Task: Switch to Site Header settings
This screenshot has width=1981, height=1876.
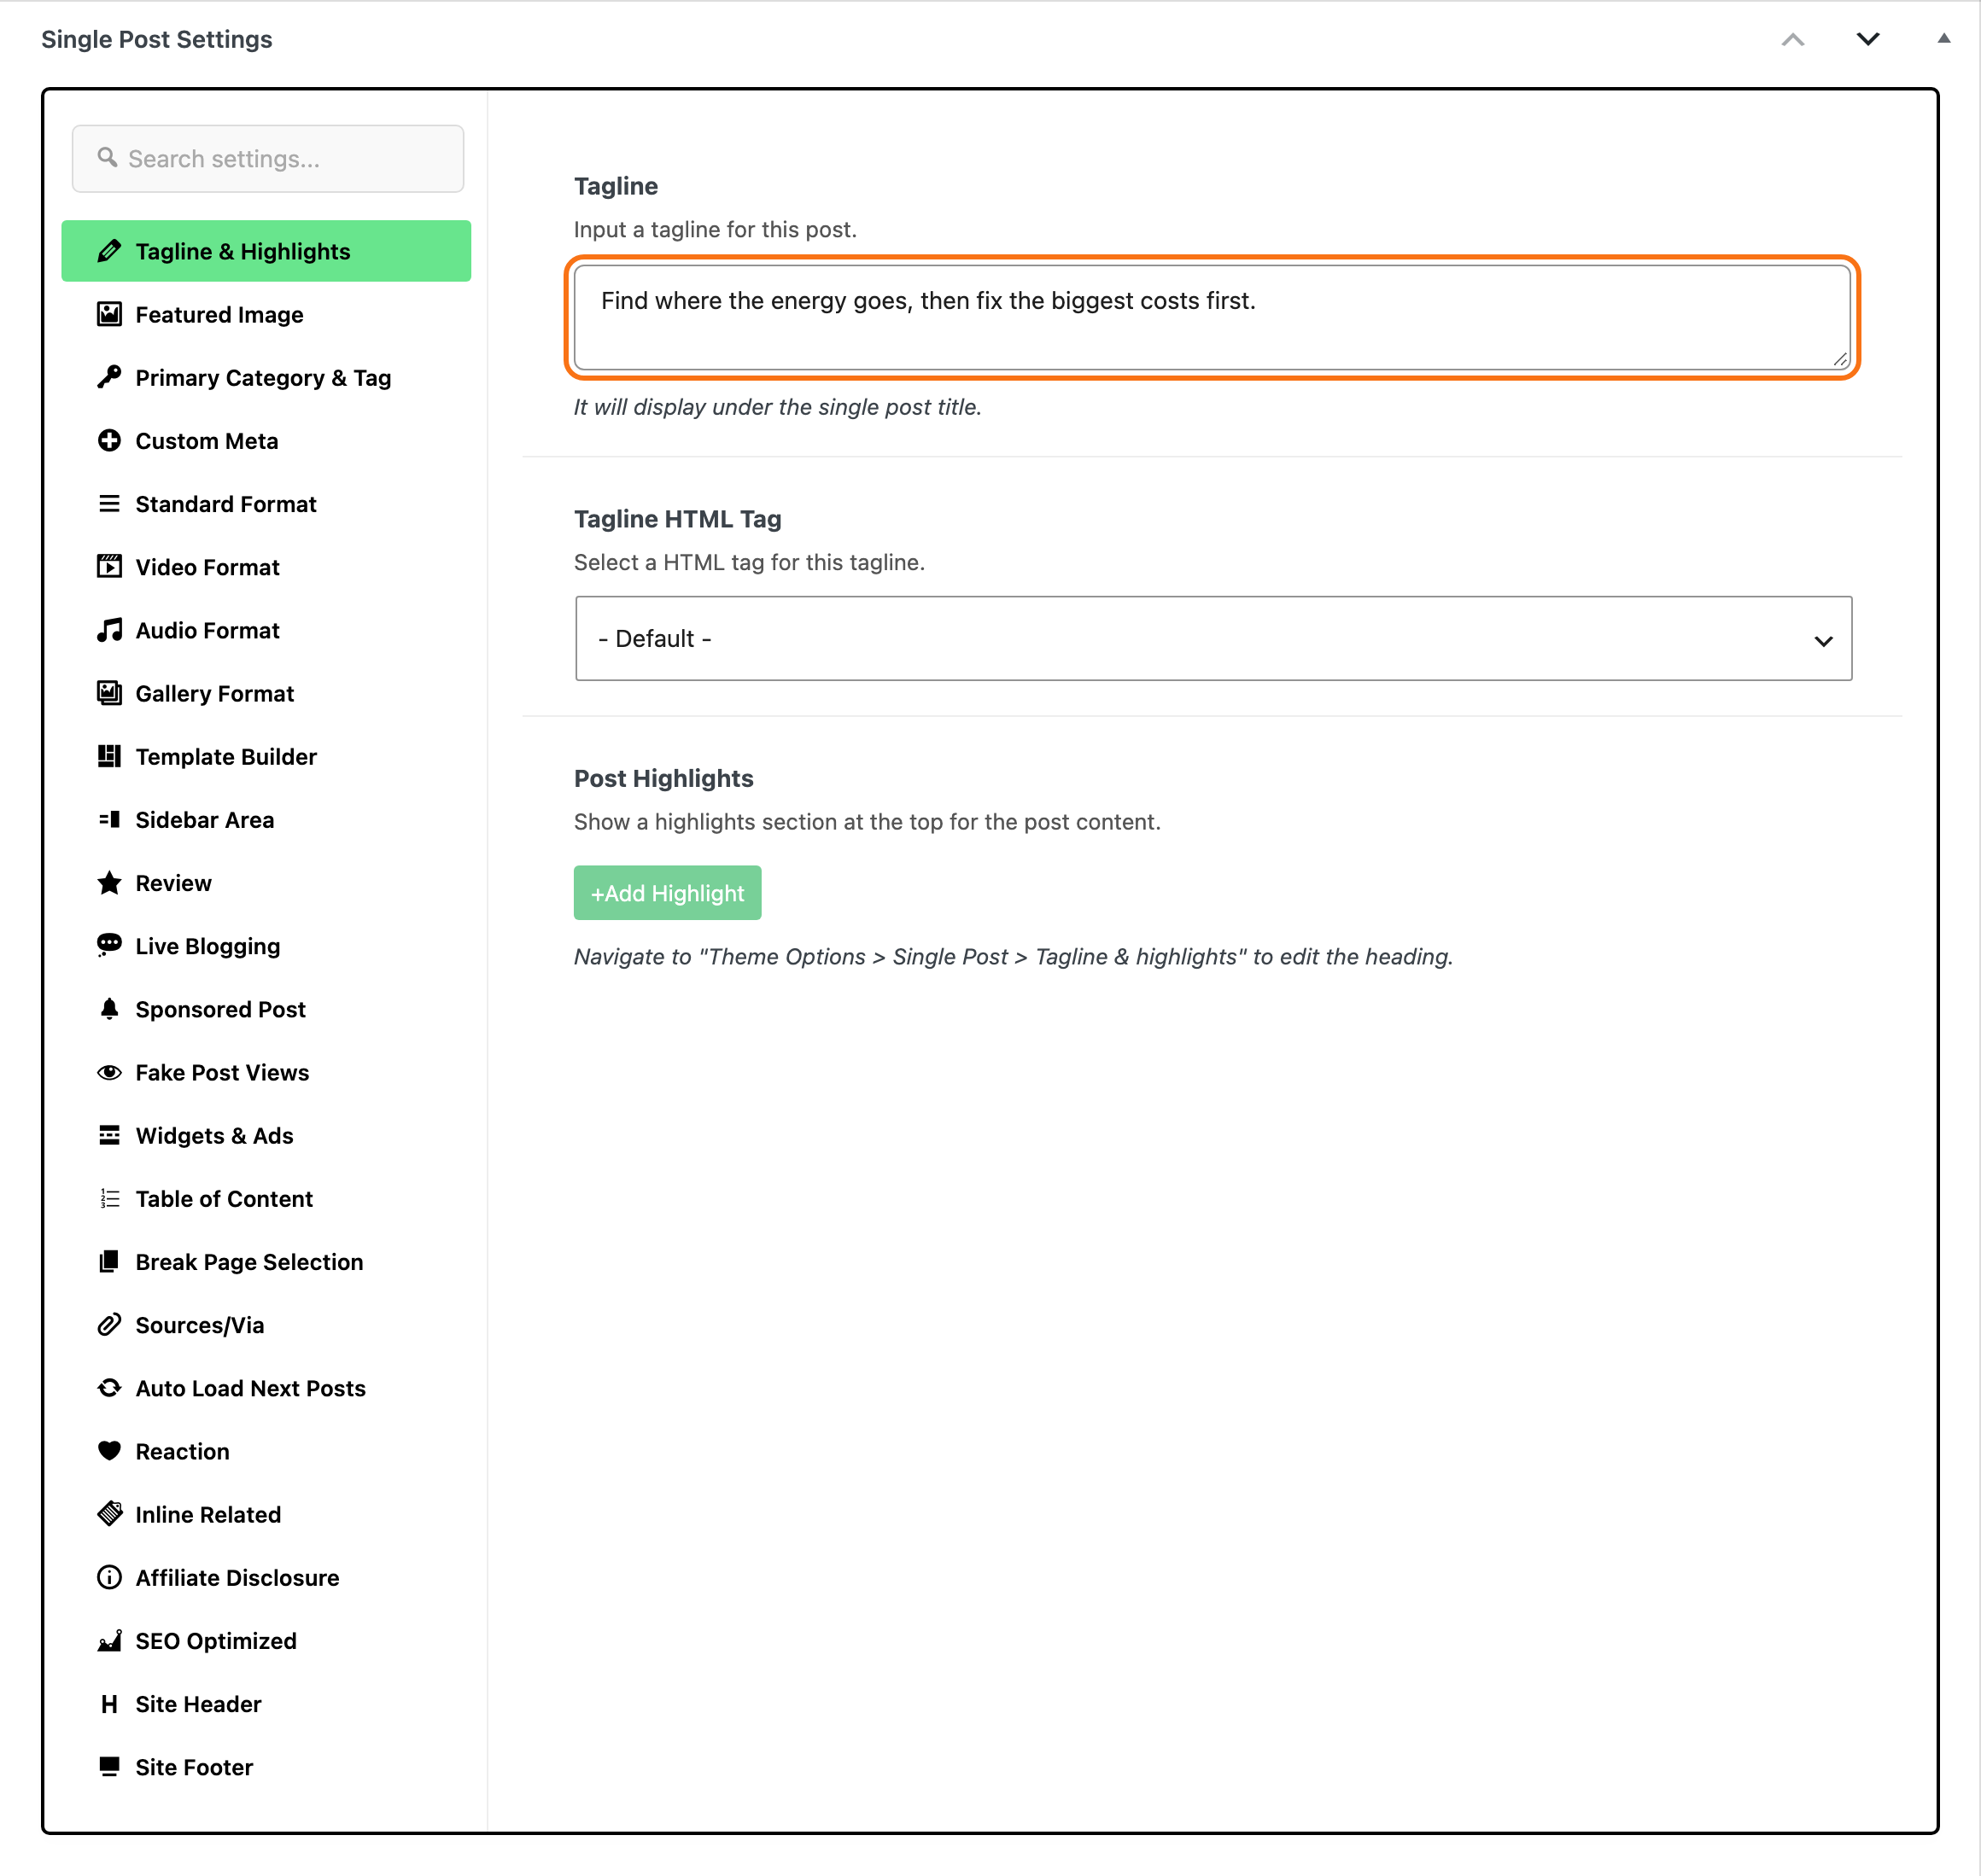Action: click(x=266, y=1703)
